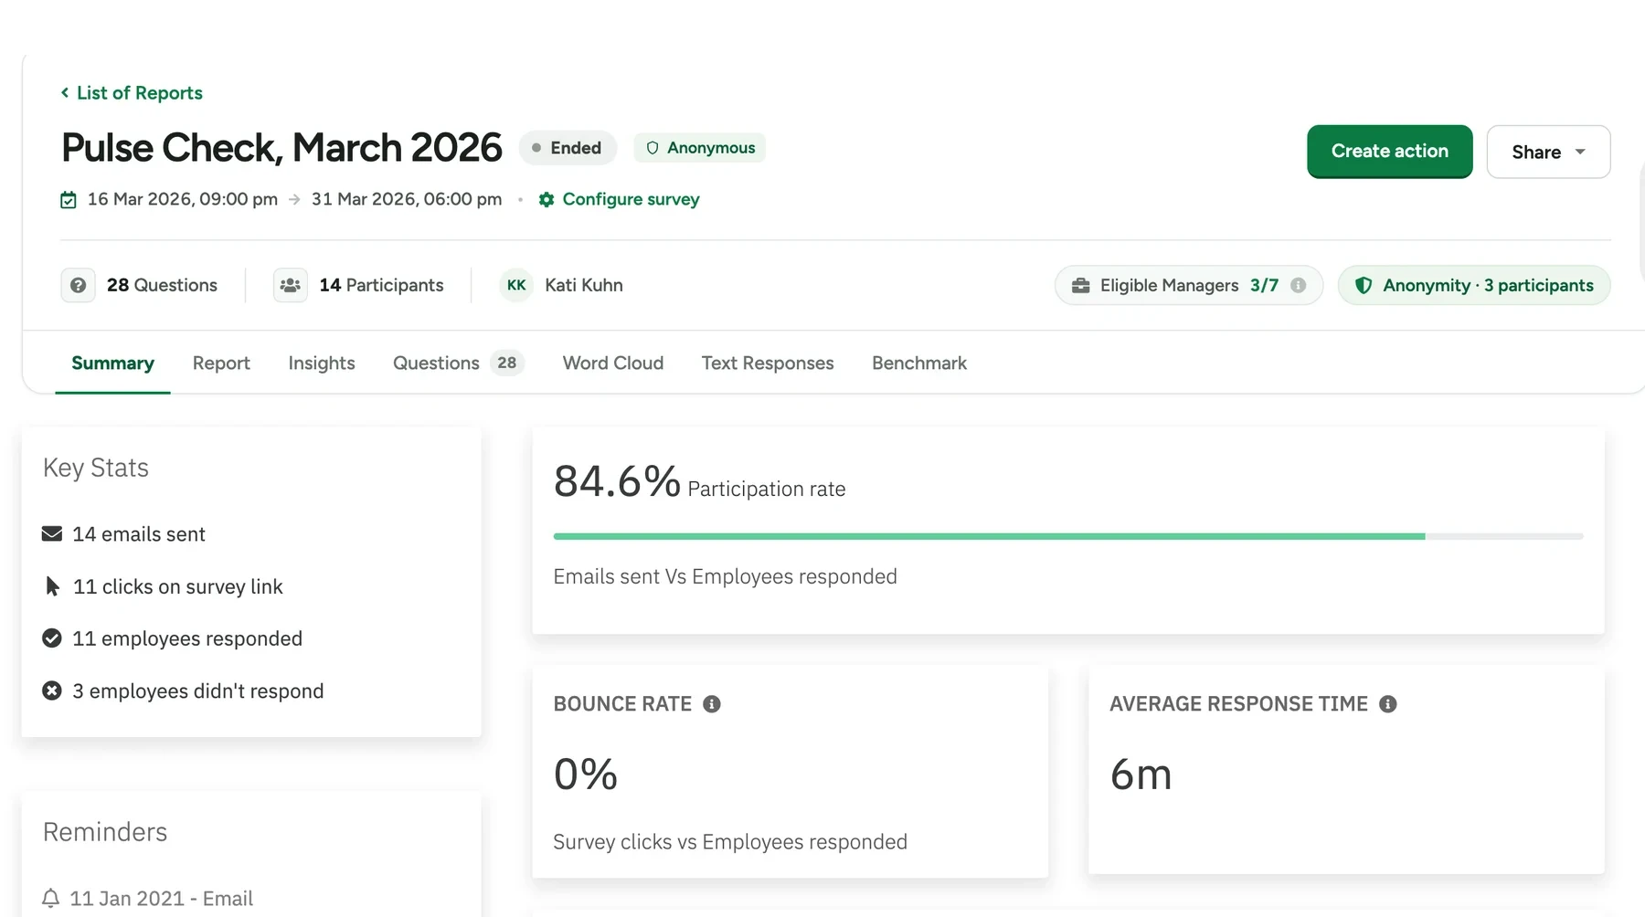Screen dimensions: 1645x917
Task: Click the people icon beside 14 Participants
Action: [291, 285]
